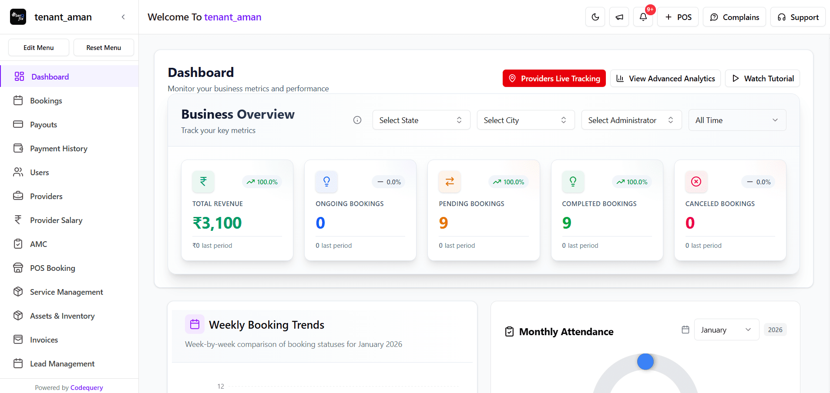830x393 pixels.
Task: Open the calendar icon next to Monthly Attendance
Action: click(x=685, y=330)
